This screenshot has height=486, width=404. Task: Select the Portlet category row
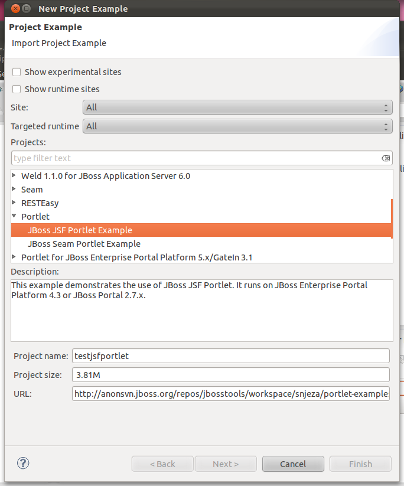[x=201, y=217]
